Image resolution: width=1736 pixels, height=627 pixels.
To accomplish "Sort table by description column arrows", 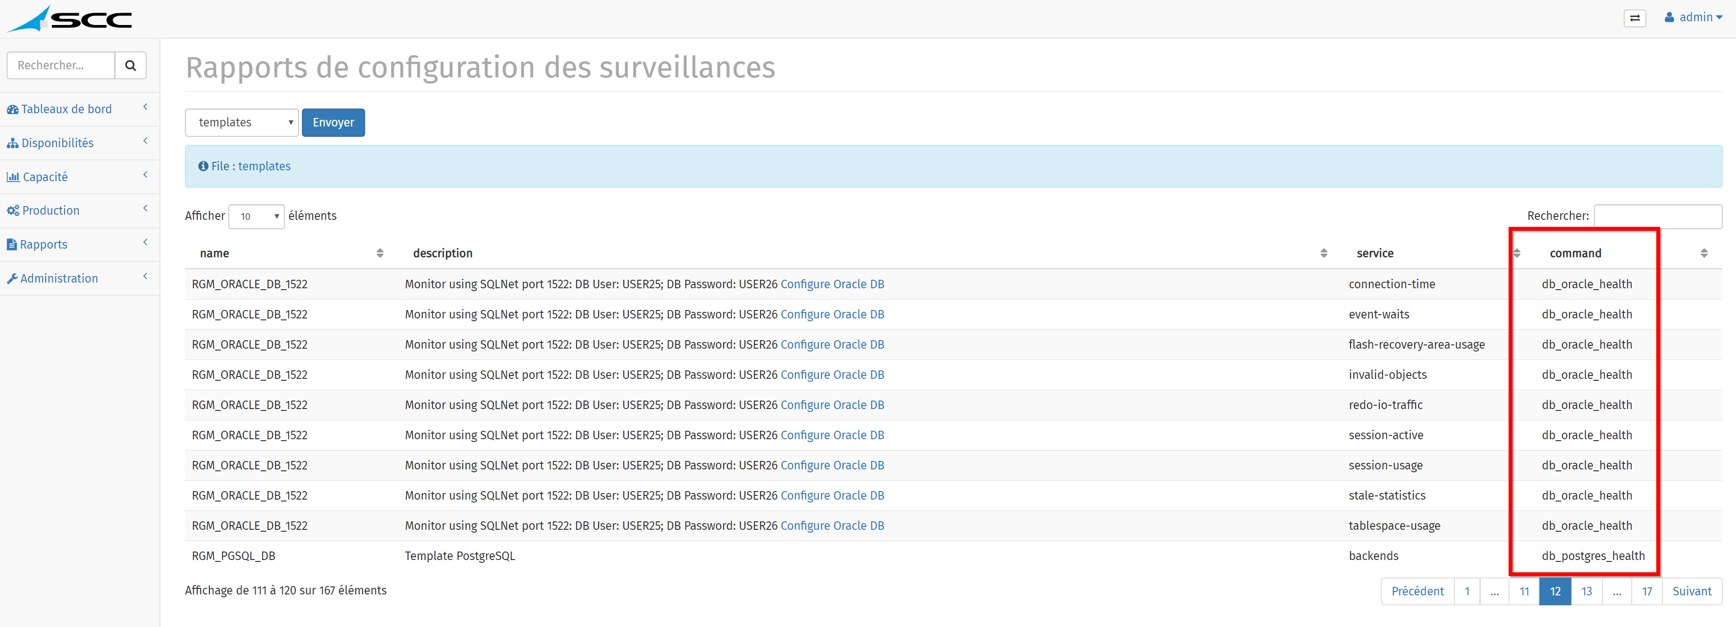I will point(1324,253).
